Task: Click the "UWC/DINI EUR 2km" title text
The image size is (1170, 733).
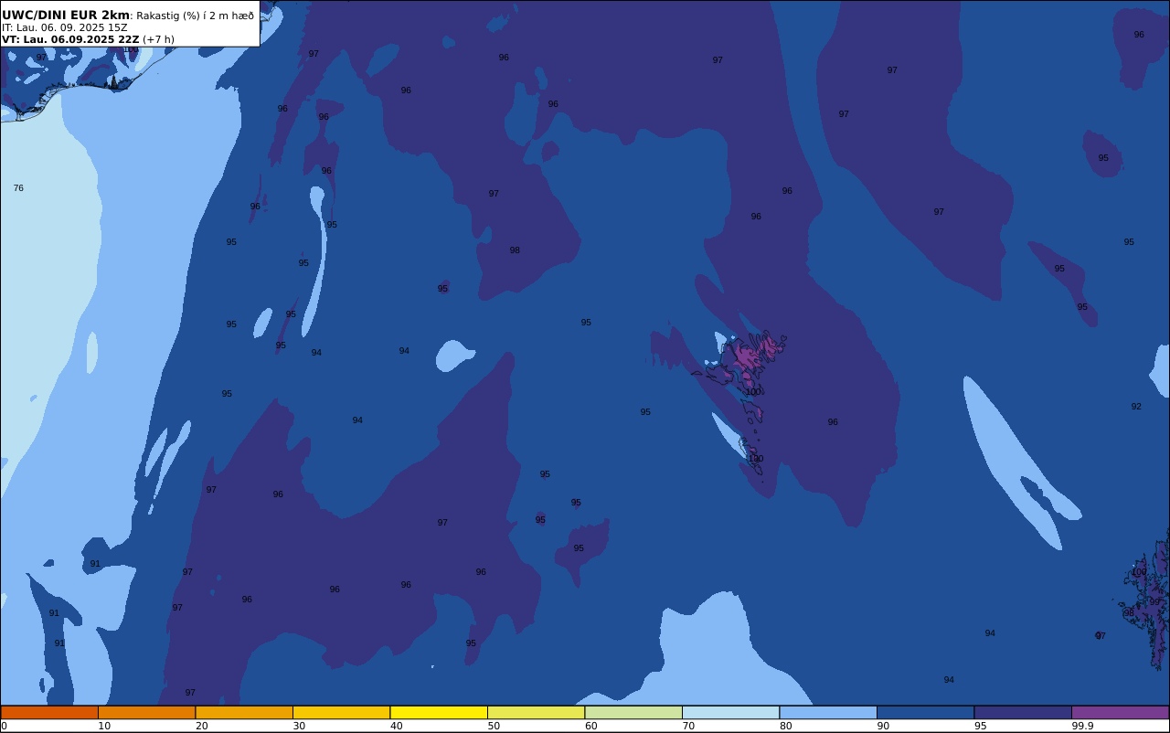Action: click(66, 15)
